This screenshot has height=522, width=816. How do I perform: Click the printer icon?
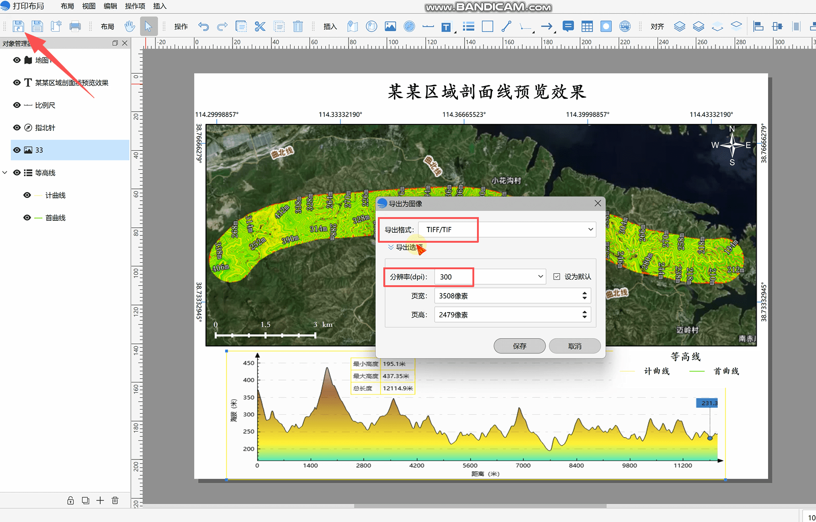[x=75, y=26]
